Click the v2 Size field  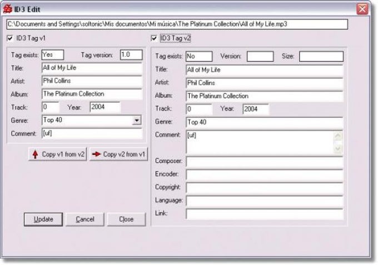(321, 56)
